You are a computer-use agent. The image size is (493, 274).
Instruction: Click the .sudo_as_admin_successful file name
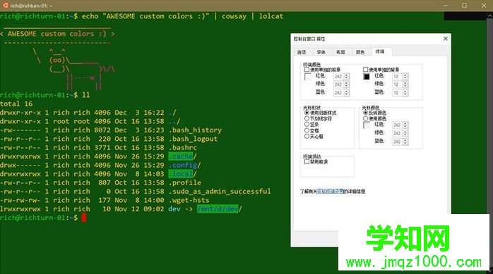(x=220, y=191)
